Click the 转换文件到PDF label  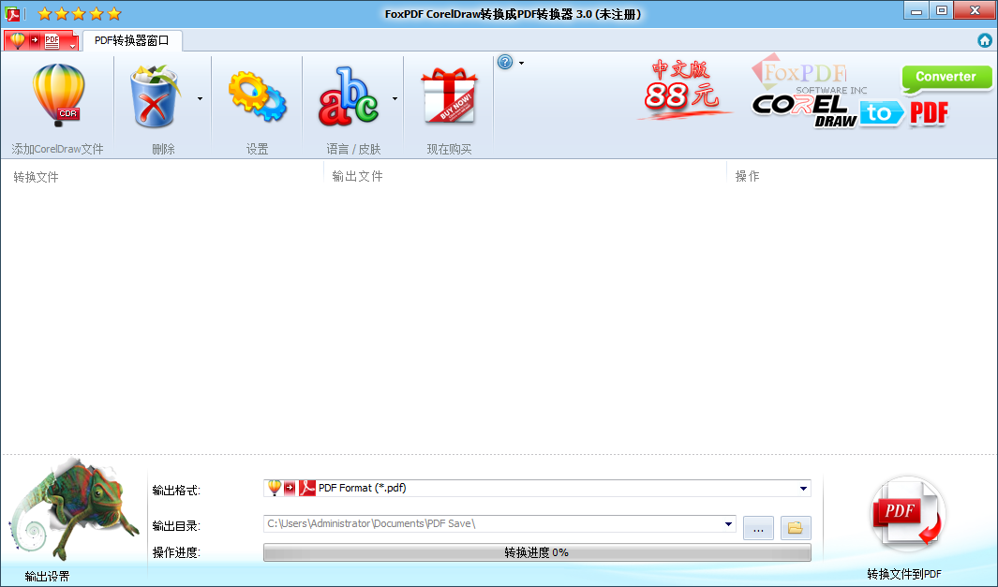[903, 574]
